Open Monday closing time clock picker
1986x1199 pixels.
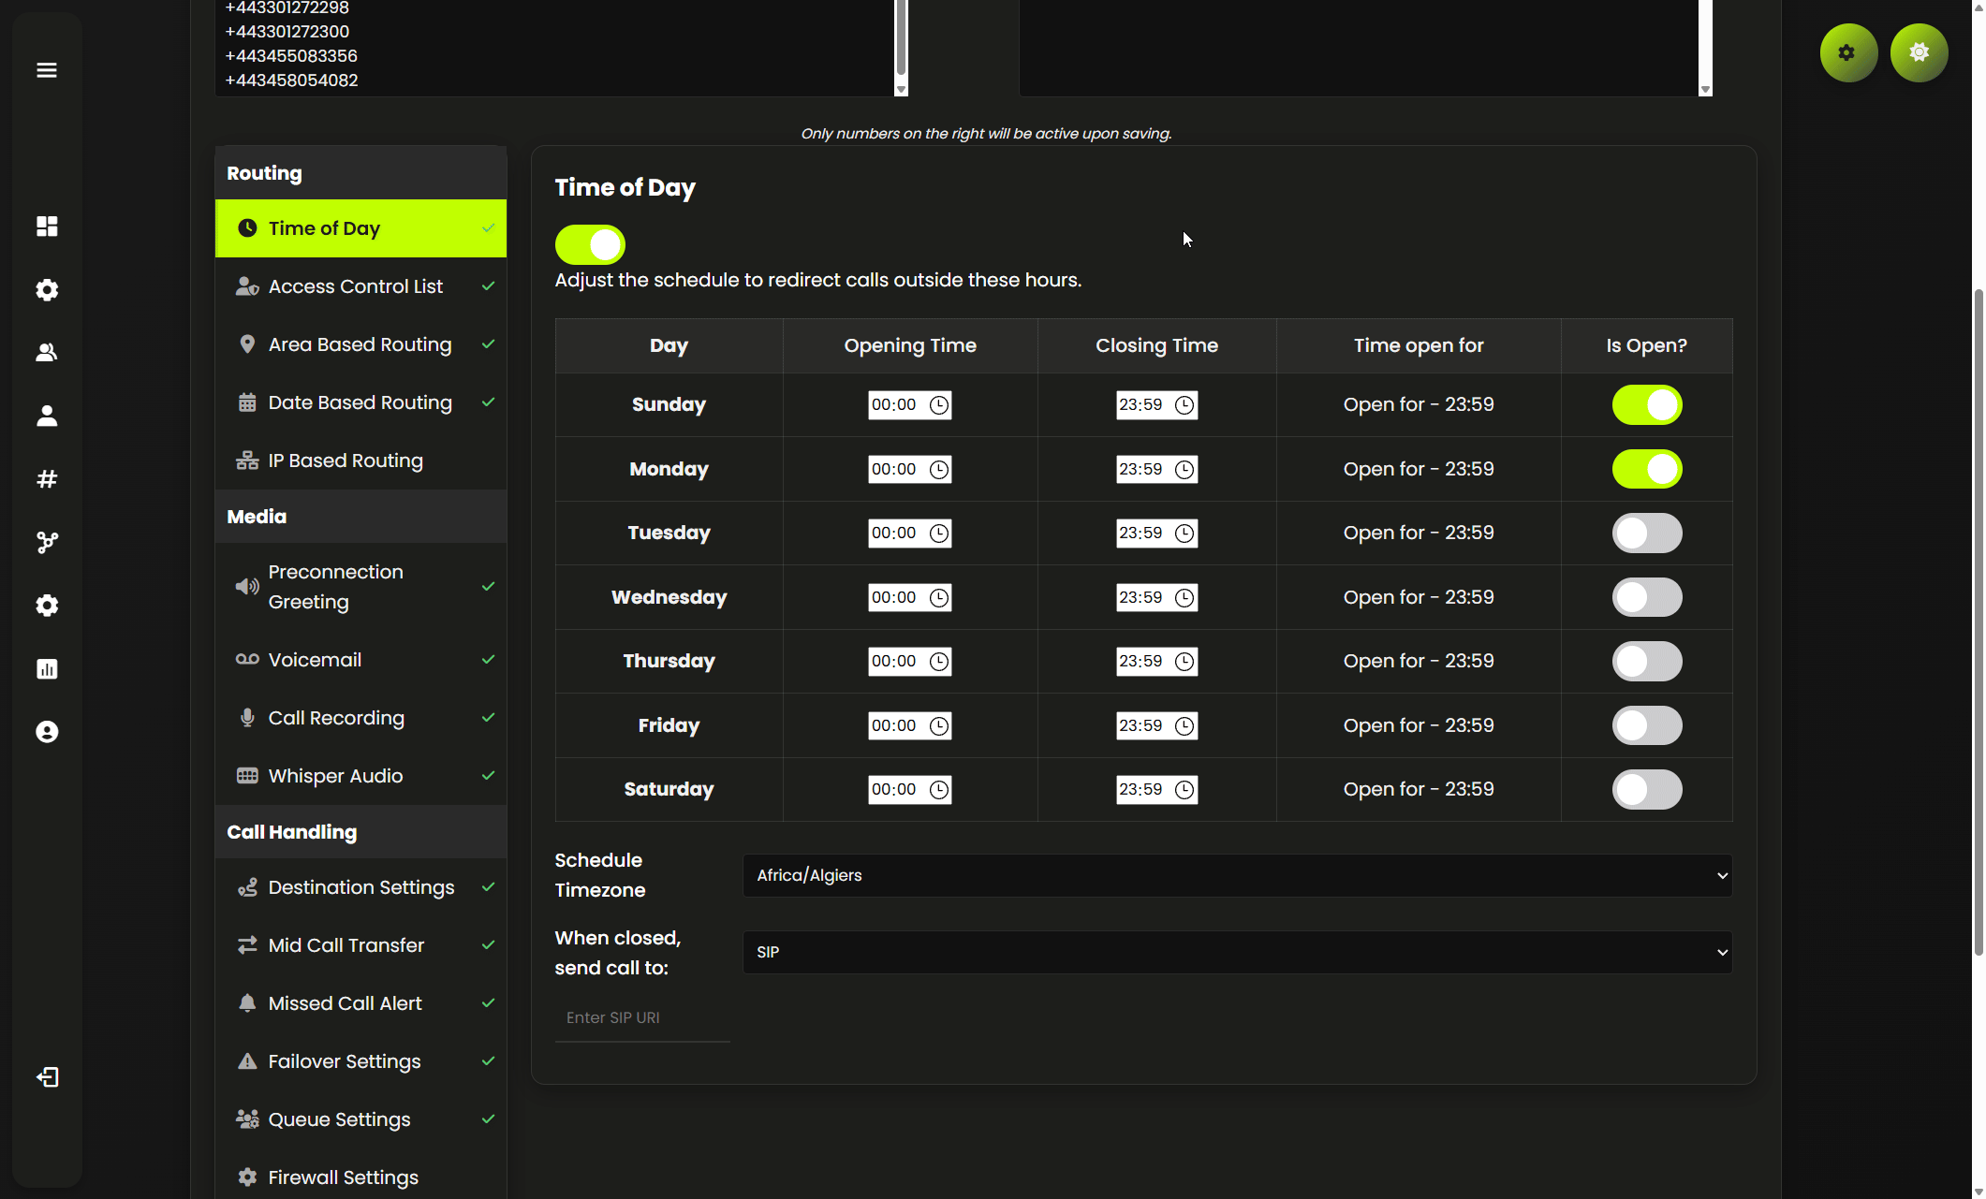(x=1184, y=470)
